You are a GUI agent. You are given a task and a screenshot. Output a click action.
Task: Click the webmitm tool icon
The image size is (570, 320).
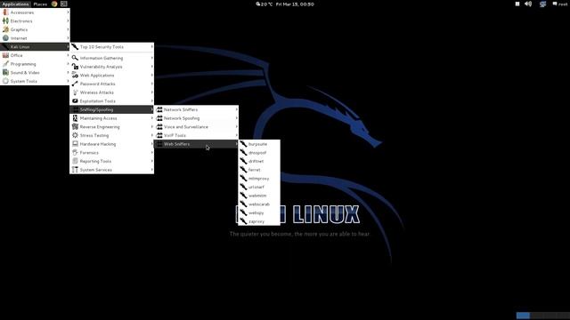tap(243, 196)
